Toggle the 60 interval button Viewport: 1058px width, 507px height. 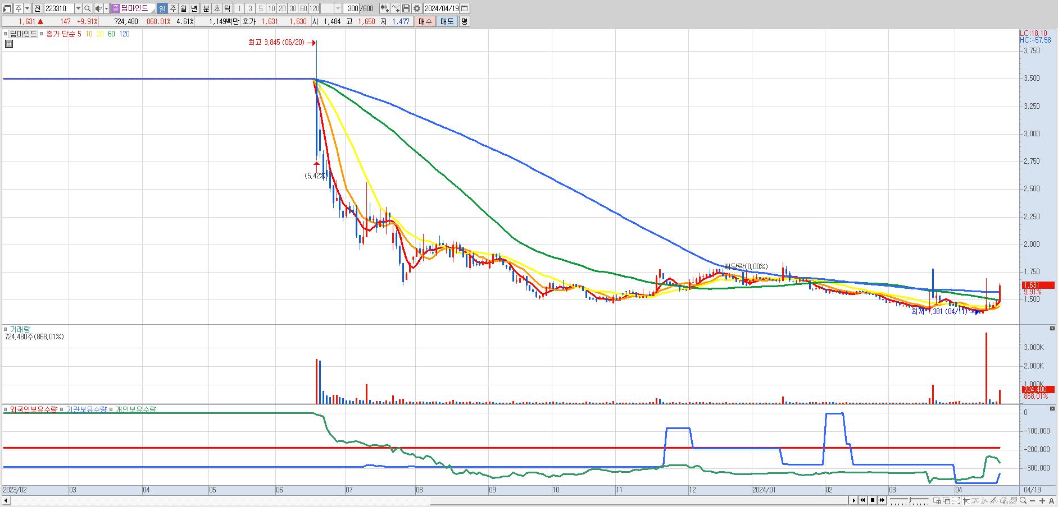tap(303, 8)
